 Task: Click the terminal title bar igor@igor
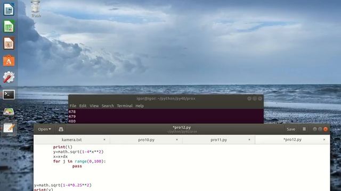[x=166, y=99]
